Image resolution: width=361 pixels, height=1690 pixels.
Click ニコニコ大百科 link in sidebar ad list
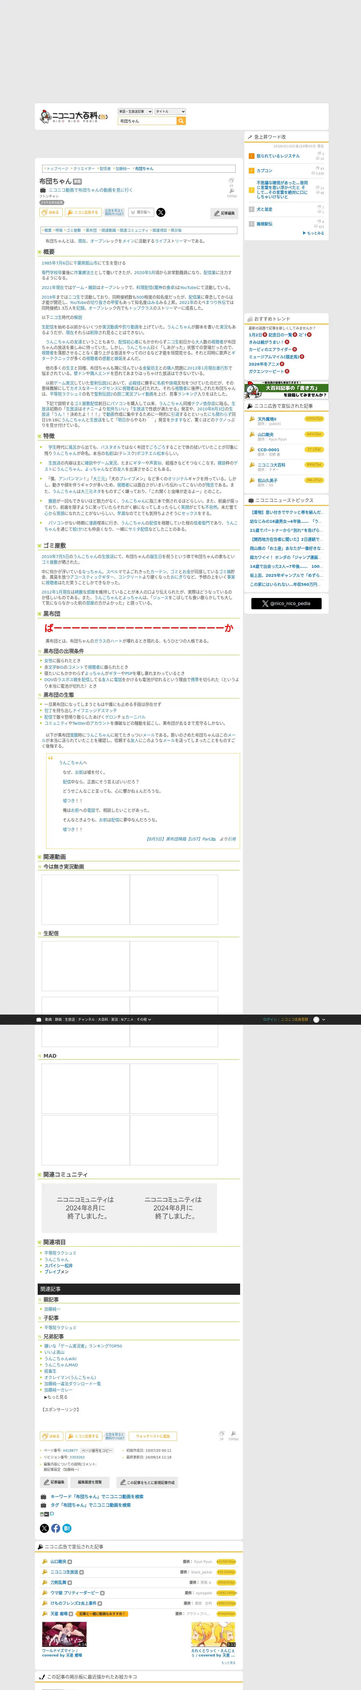(x=271, y=464)
